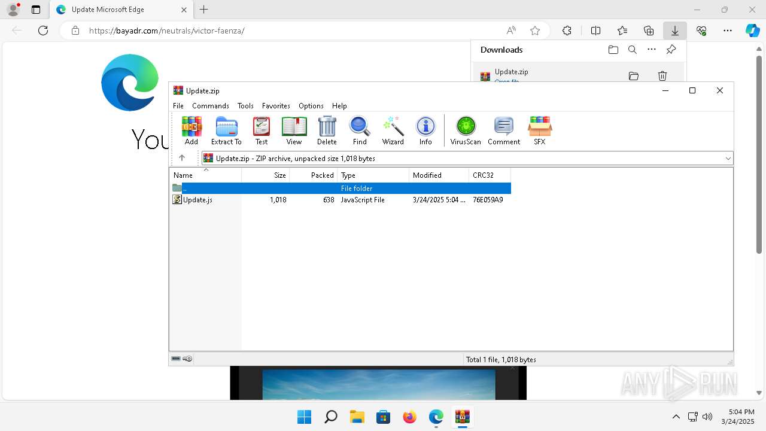Open Edge Settings and more menu
This screenshot has width=766, height=431.
[728, 31]
